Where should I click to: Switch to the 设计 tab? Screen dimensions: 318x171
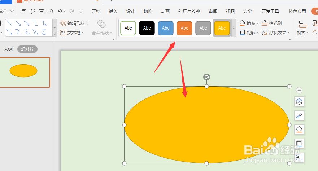(130, 11)
